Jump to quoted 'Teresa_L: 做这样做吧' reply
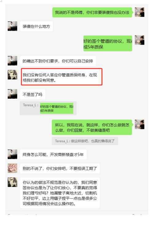Viewport: 151px width, 229px height. tap(85, 141)
